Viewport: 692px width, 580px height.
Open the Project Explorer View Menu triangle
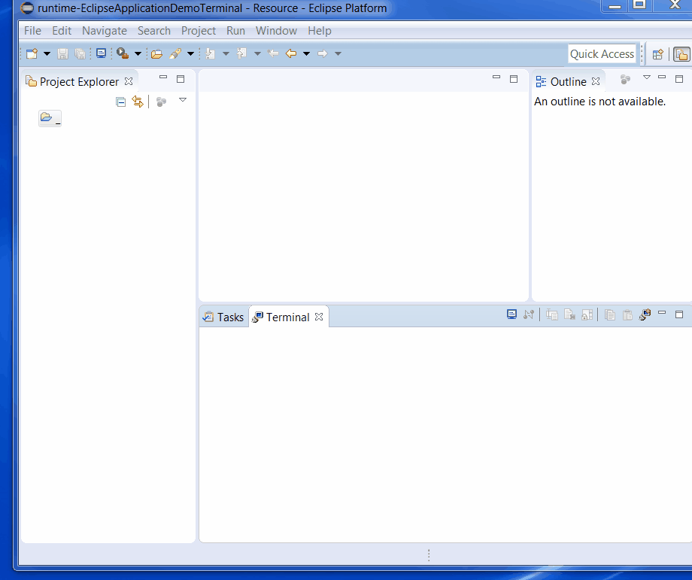point(183,100)
